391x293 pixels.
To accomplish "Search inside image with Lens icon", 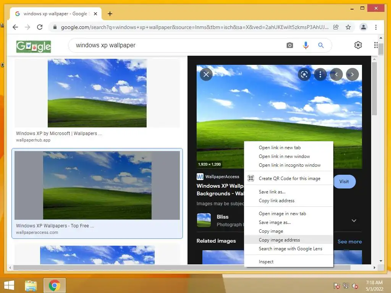I will [x=304, y=74].
